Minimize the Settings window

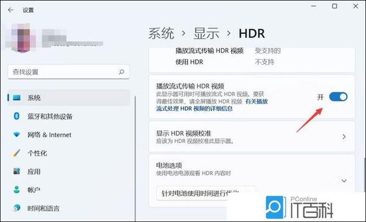(313, 6)
